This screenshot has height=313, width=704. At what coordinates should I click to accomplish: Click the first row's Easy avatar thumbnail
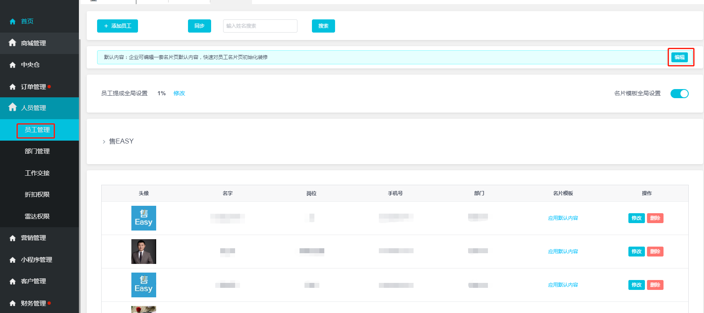click(x=144, y=218)
